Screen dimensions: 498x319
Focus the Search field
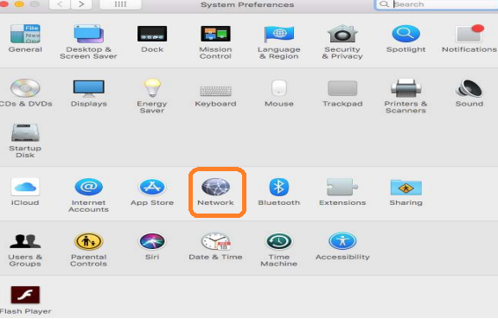[437, 4]
